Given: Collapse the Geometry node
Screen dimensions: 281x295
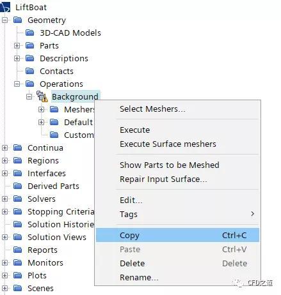Looking at the screenshot, I should click(x=4, y=20).
